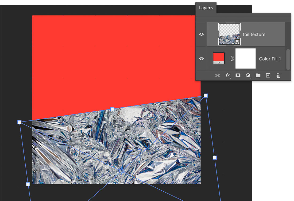Screen dimensions: 294x201
Task: Click the red color fill swatch
Action: (x=219, y=56)
